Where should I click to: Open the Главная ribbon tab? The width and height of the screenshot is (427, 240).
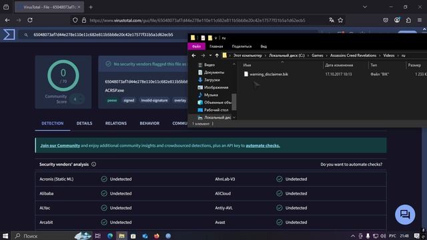tap(216, 46)
